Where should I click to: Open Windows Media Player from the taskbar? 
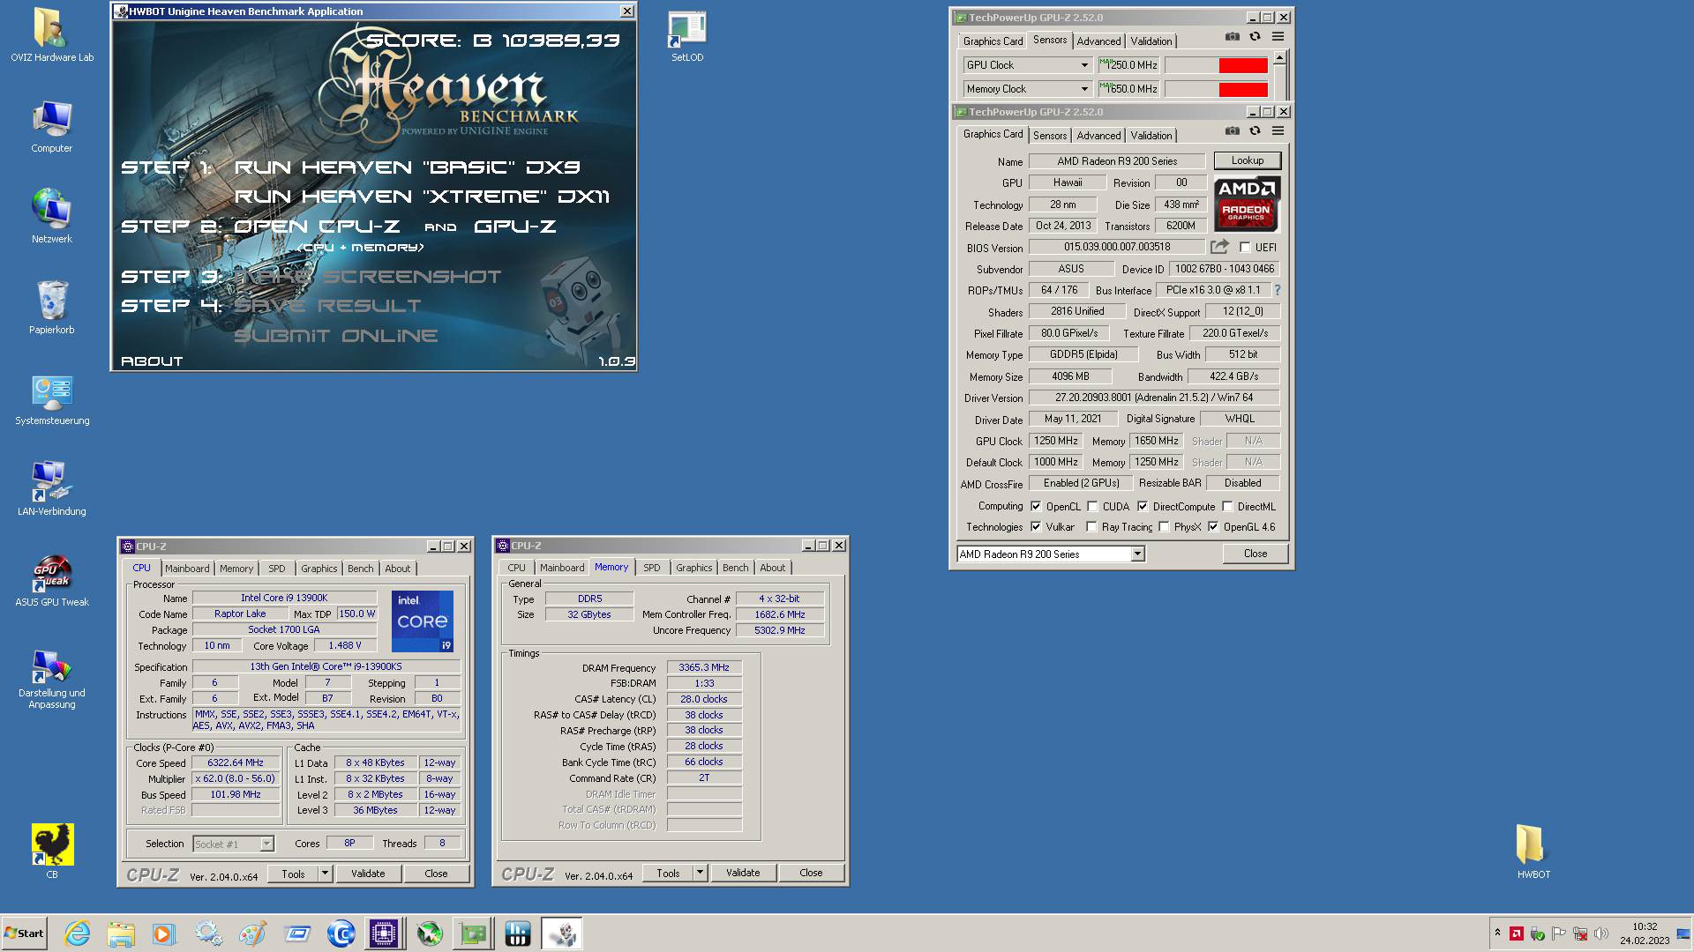tap(163, 933)
